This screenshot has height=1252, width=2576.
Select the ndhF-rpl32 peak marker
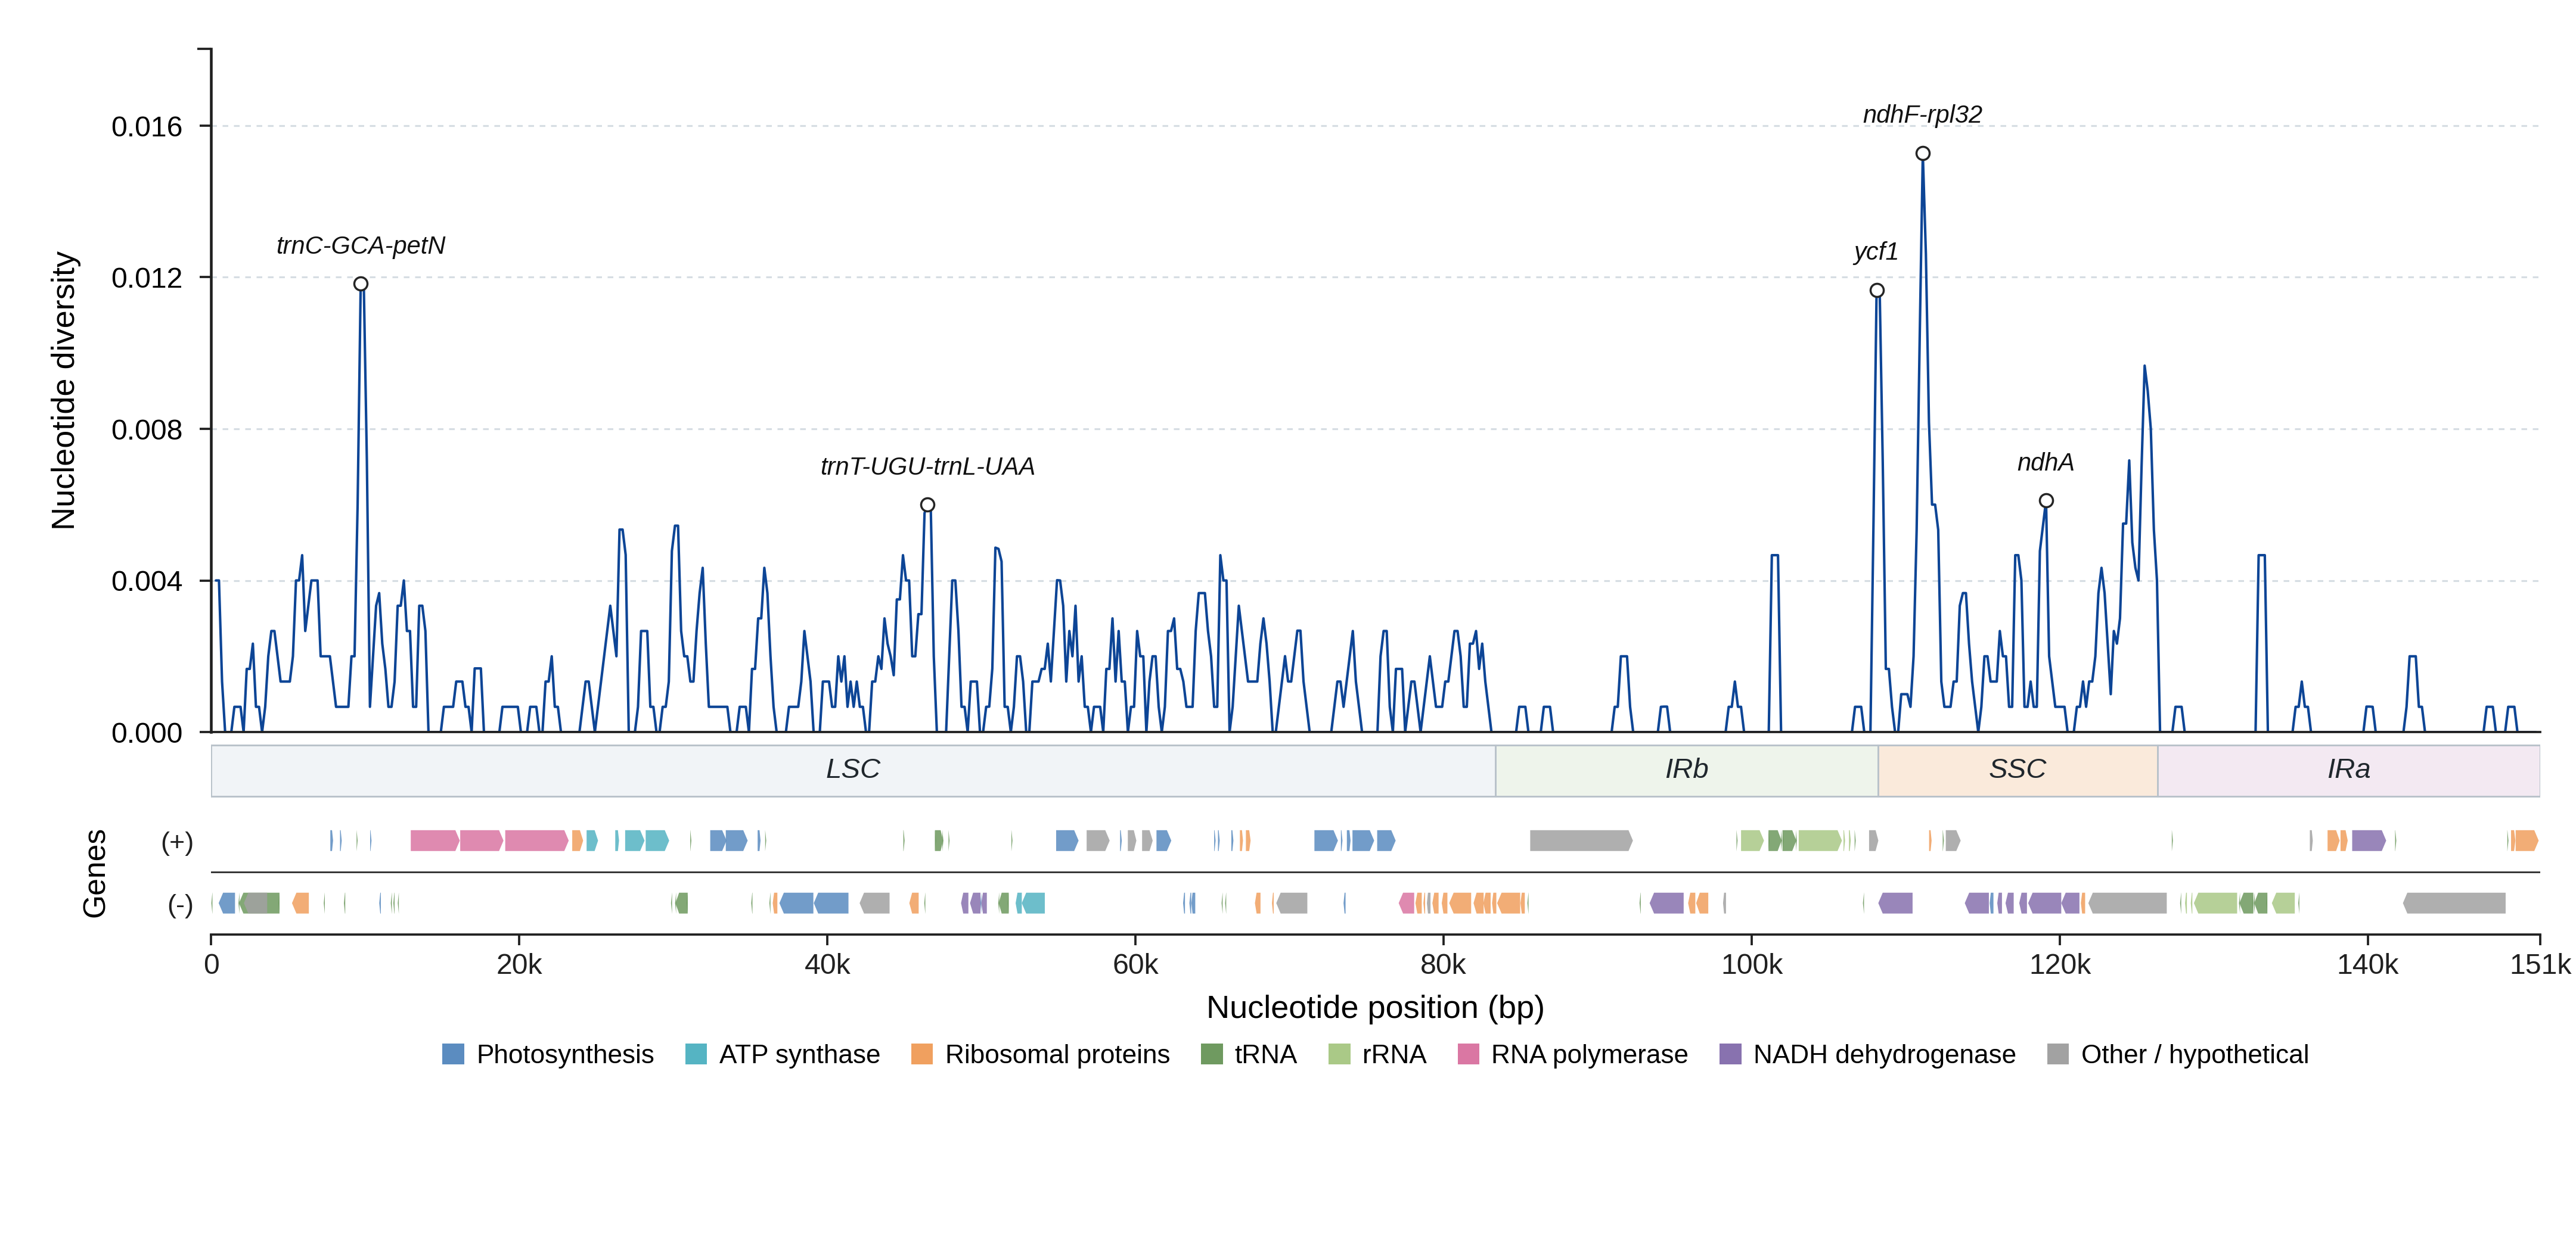pyautogui.click(x=1923, y=154)
